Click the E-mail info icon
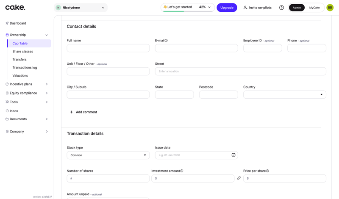 (166, 41)
